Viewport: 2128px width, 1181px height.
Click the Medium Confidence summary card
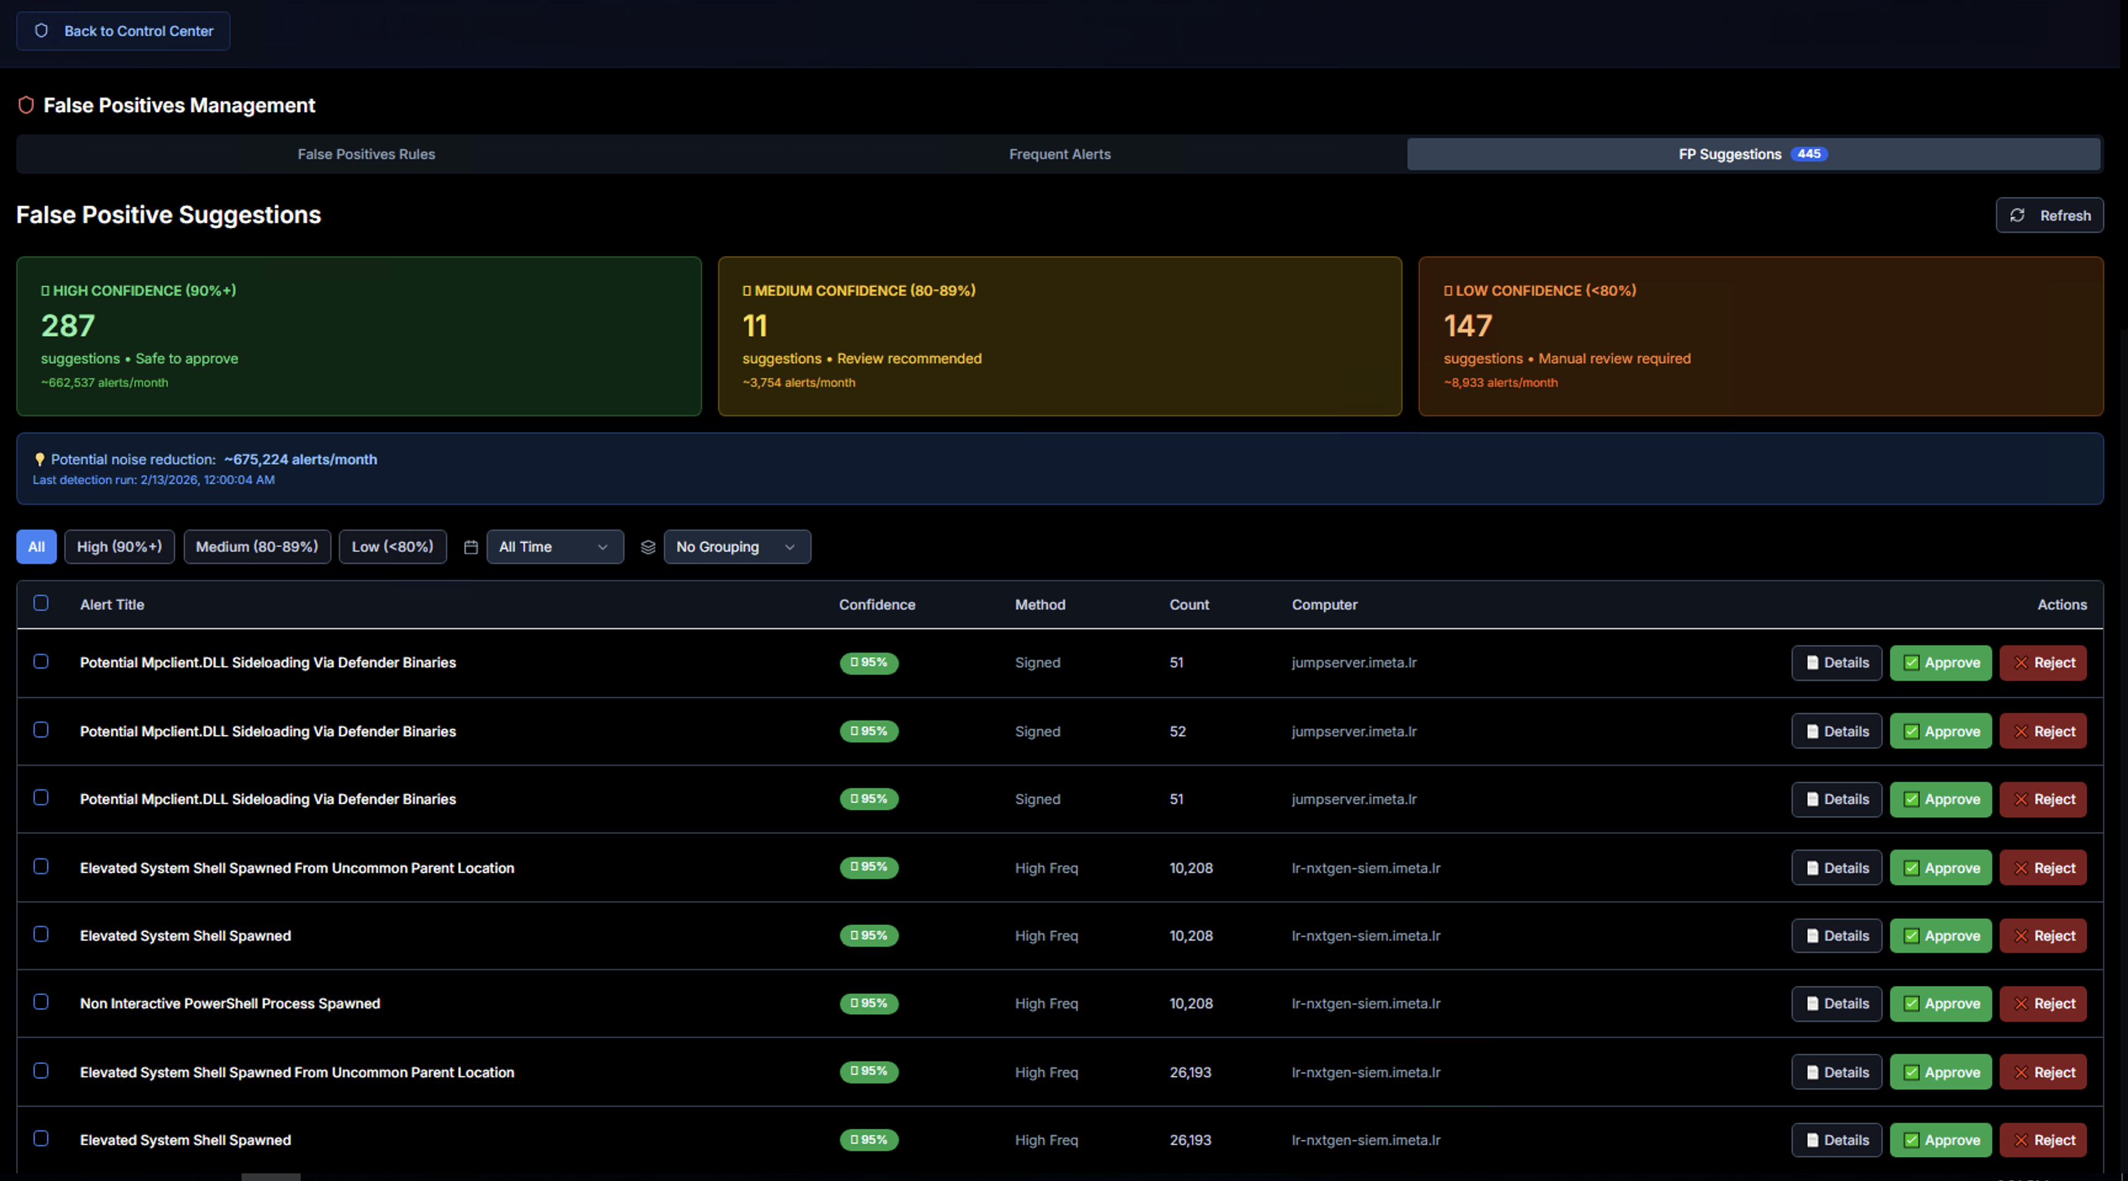pyautogui.click(x=1059, y=336)
